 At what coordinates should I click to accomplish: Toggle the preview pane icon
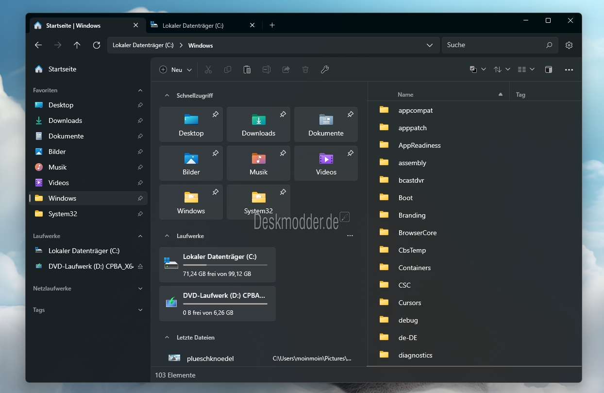(x=549, y=69)
